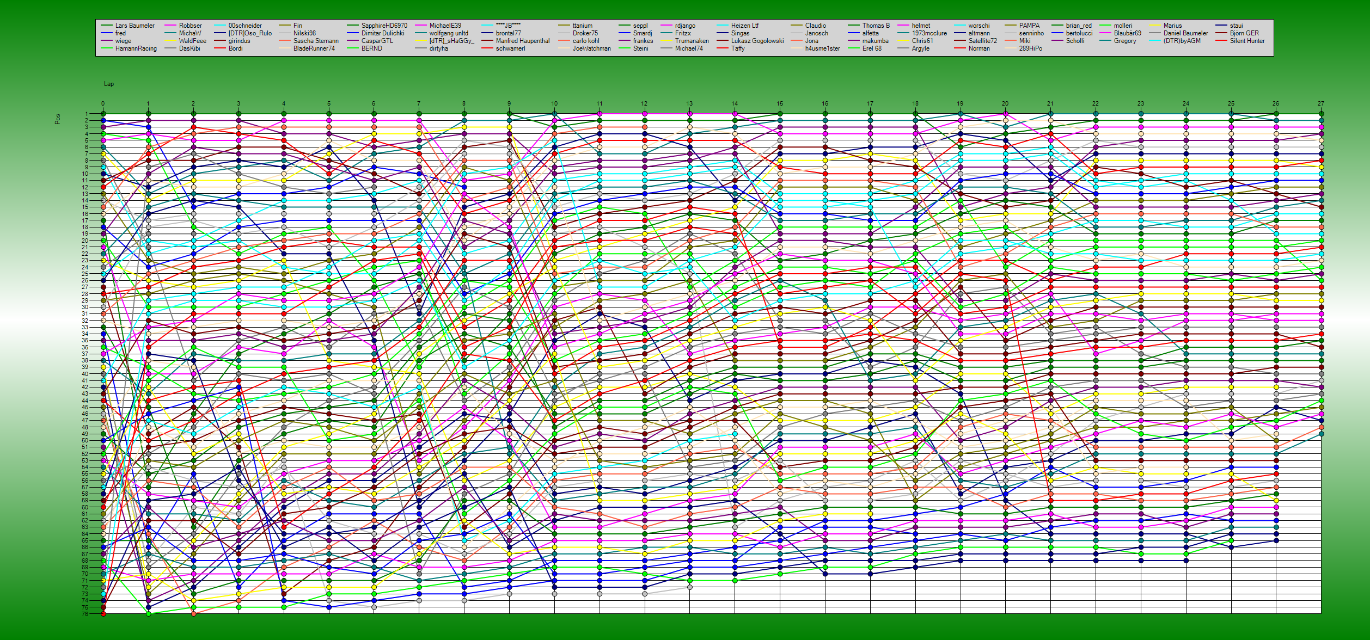Click the Robbser legend entry

[x=190, y=26]
